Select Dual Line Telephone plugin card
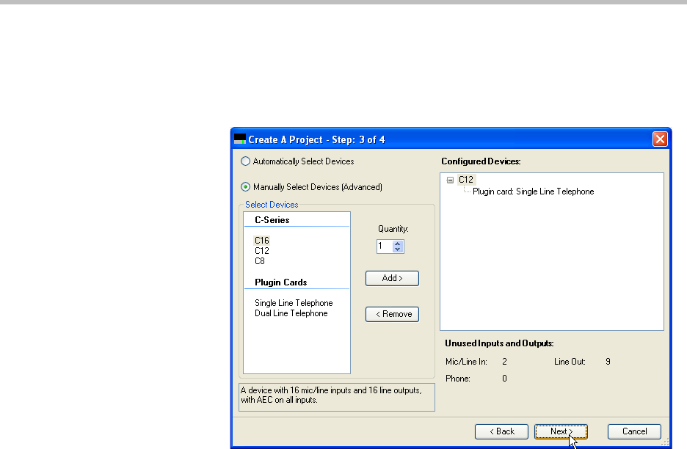Screen dimensions: 687x449 click(291, 313)
